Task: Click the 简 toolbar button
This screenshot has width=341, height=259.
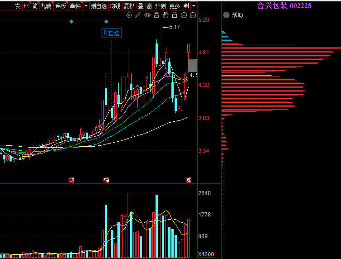Action: tap(35, 6)
